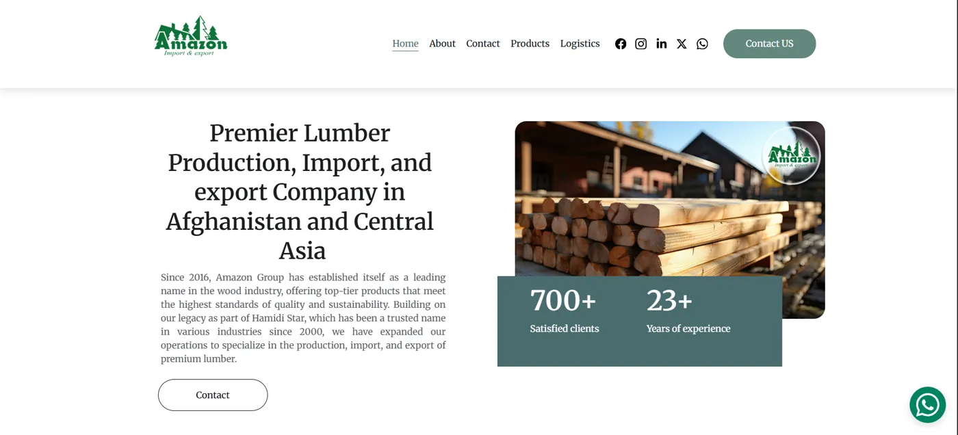
Task: Open the Instagram icon in header
Action: tap(641, 44)
